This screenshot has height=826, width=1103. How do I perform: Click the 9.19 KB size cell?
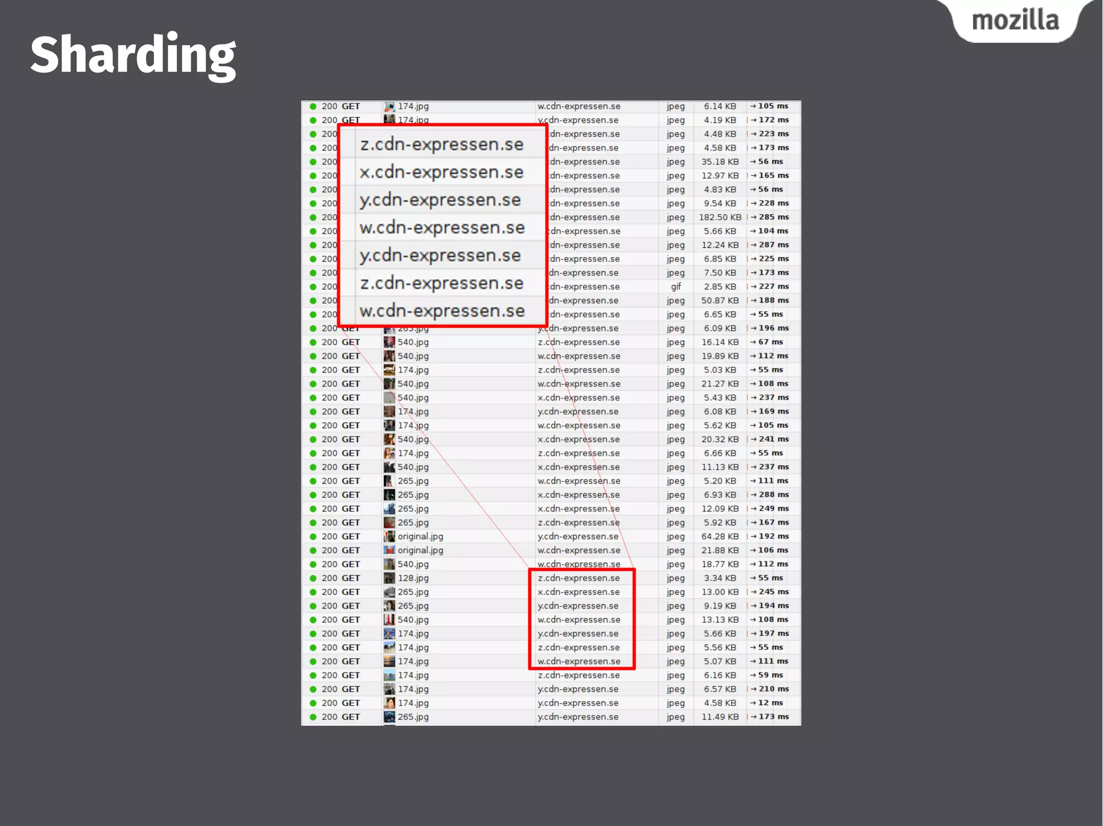click(x=720, y=606)
